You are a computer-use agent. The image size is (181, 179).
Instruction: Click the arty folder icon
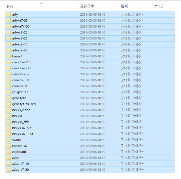coord(9,14)
